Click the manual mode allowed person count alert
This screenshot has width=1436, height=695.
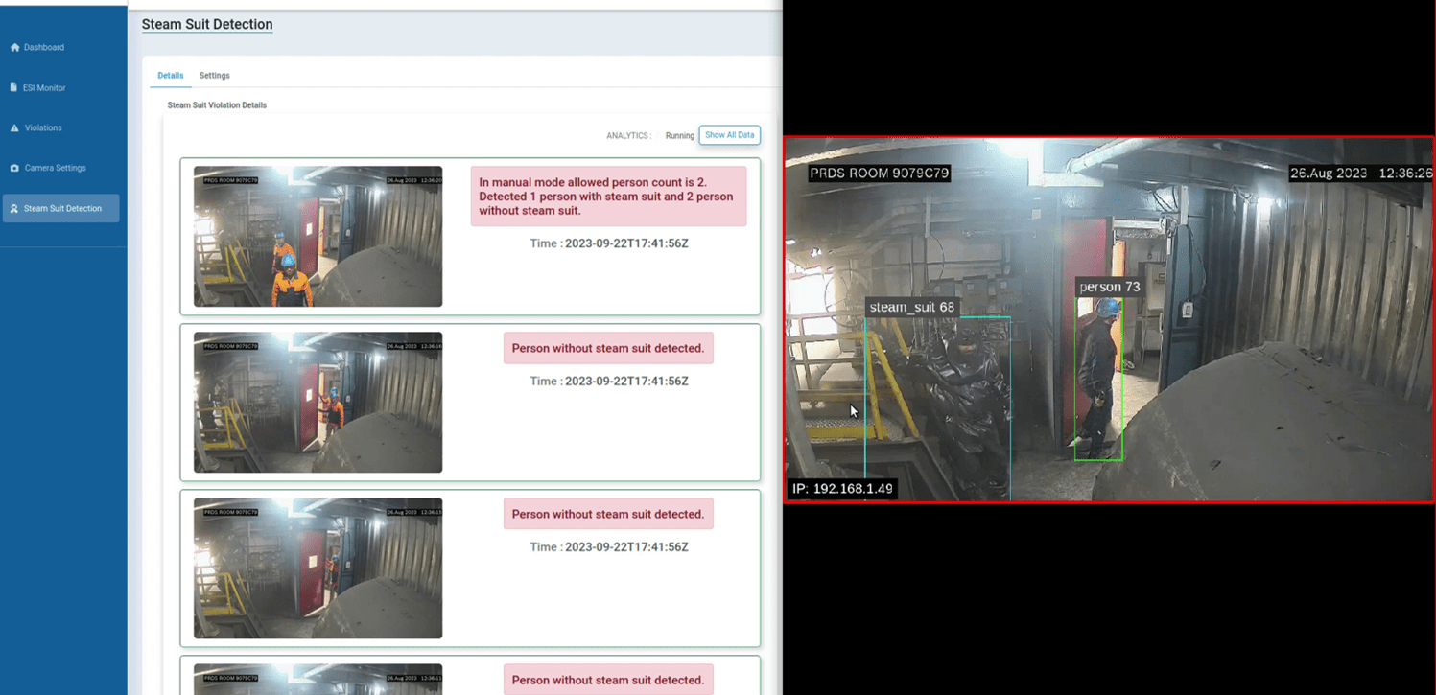coord(608,197)
